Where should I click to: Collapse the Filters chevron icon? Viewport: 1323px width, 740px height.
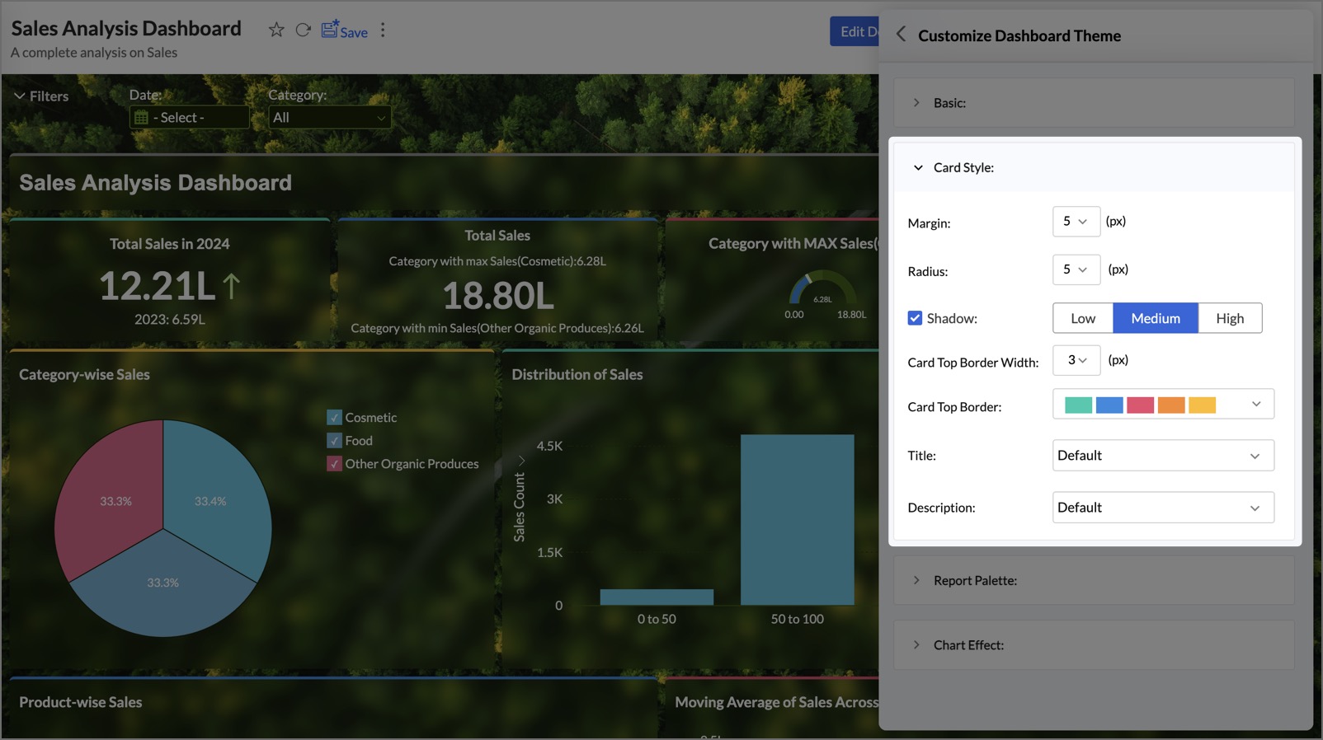(x=19, y=96)
